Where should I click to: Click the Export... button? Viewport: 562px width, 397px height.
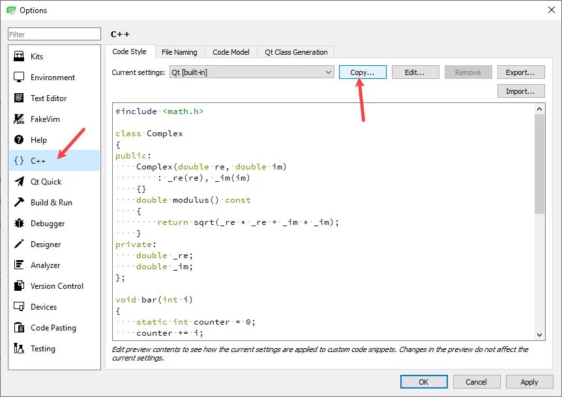pos(520,72)
